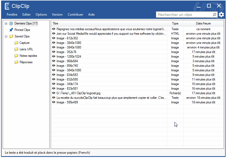This screenshot has height=158, width=227.
Task: Select Derniers Clips [17] in the tree
Action: coord(26,23)
